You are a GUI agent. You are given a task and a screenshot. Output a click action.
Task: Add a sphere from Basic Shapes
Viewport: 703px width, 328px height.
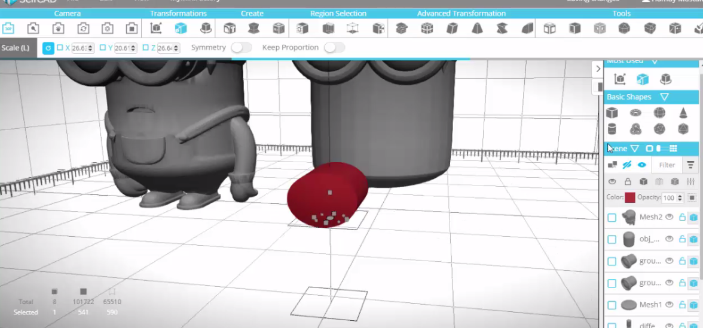659,112
